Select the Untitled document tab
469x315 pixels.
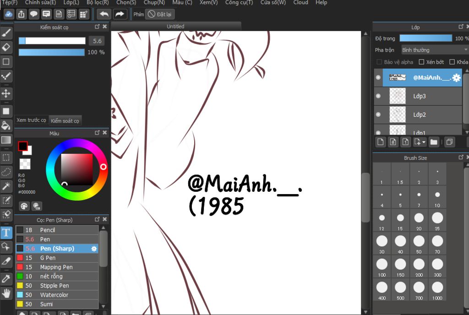point(175,26)
